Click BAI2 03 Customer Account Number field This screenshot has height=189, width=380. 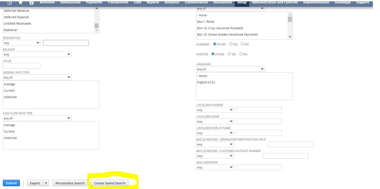[x=285, y=156]
